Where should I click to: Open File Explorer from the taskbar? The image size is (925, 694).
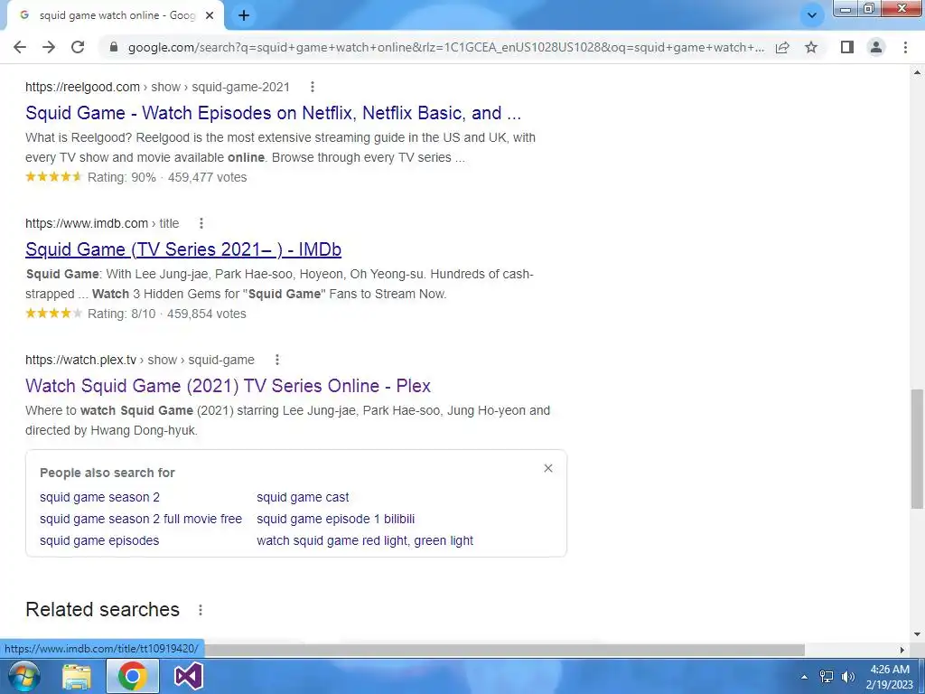[x=78, y=676]
